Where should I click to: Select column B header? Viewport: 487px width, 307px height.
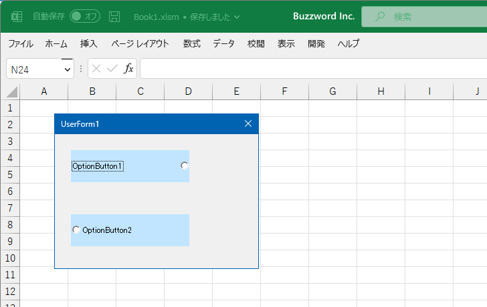tap(92, 91)
